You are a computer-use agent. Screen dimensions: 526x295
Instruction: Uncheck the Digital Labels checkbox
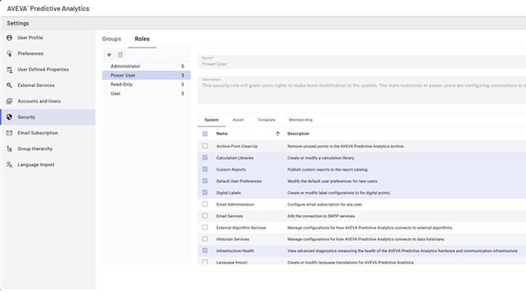click(x=205, y=192)
